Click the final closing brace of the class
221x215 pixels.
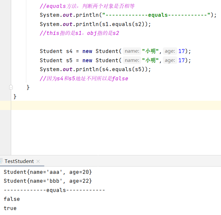[15, 96]
